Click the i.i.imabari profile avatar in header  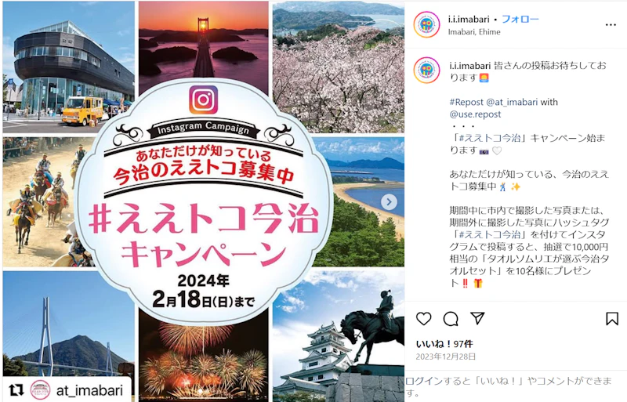(426, 25)
